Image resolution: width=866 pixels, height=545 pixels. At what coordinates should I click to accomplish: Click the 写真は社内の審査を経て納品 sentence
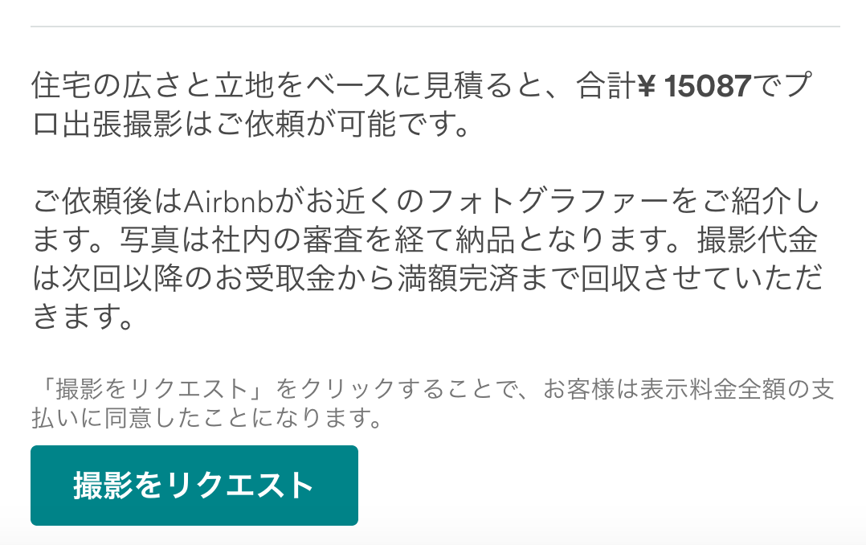coord(319,240)
